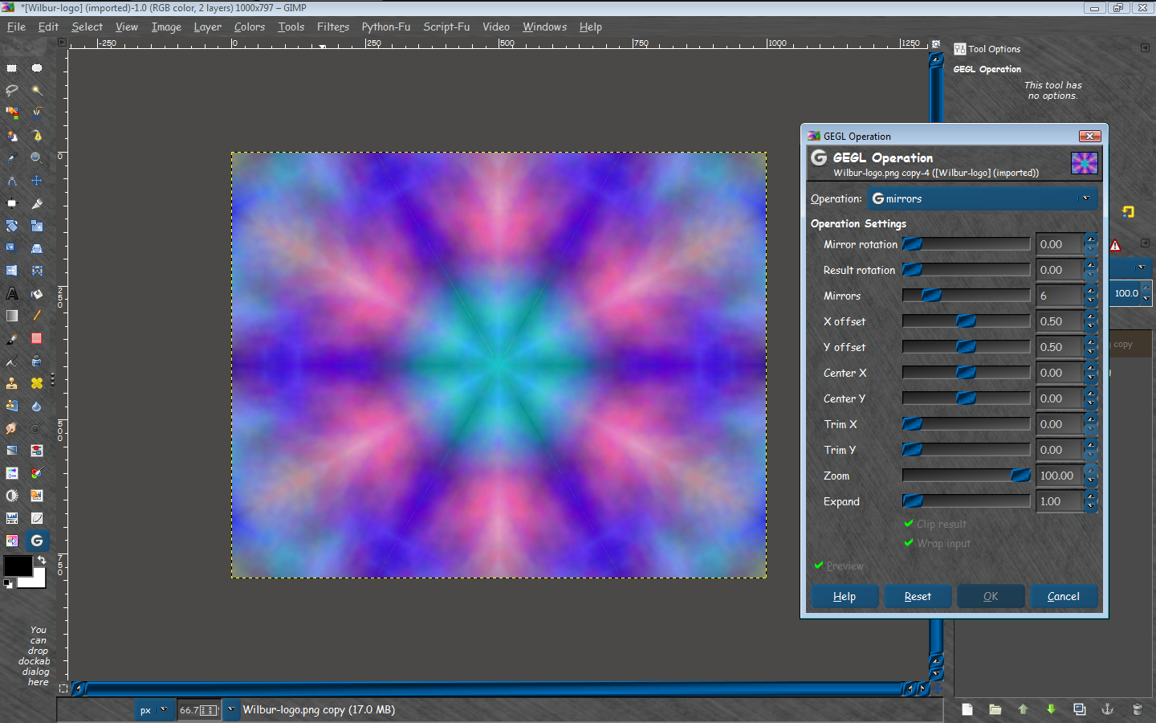Click the Mirrors slider bar

(x=967, y=296)
